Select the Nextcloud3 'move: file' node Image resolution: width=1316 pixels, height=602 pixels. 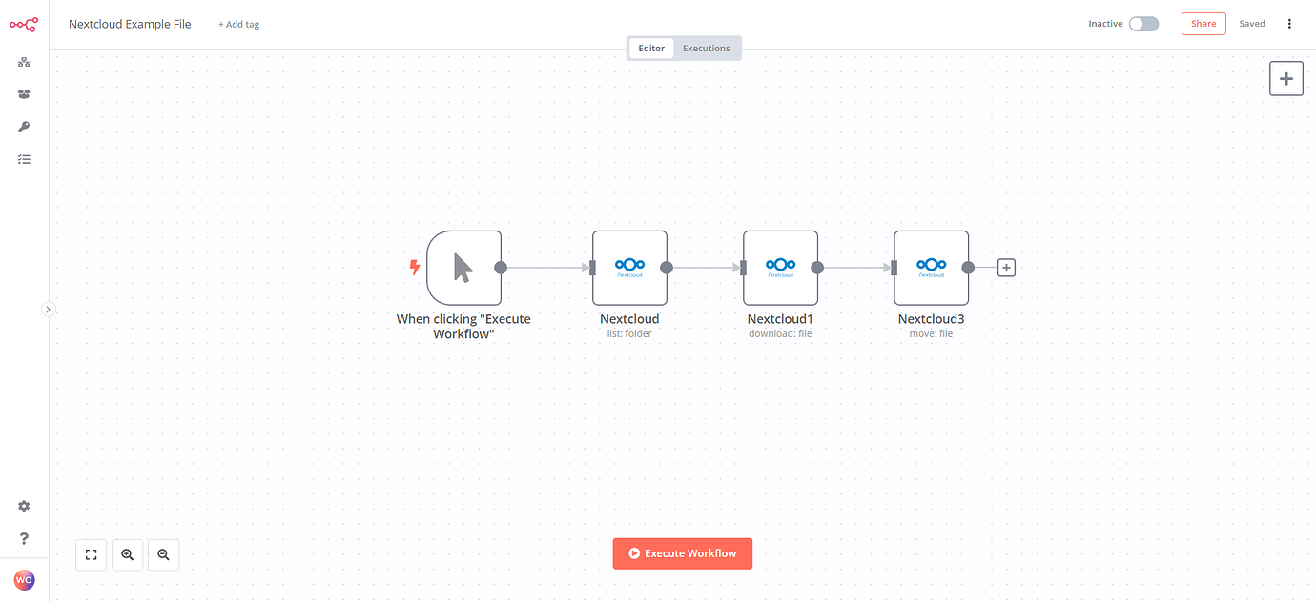click(x=931, y=267)
